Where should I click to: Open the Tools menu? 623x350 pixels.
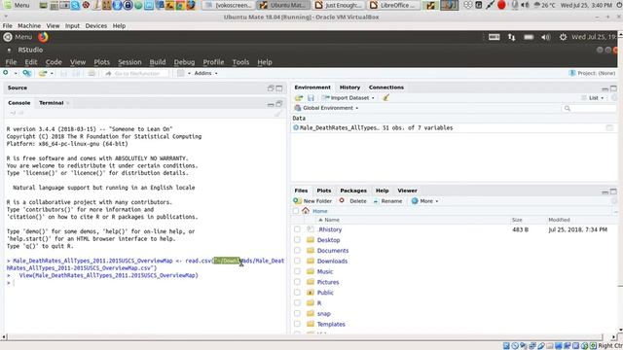[x=240, y=62]
